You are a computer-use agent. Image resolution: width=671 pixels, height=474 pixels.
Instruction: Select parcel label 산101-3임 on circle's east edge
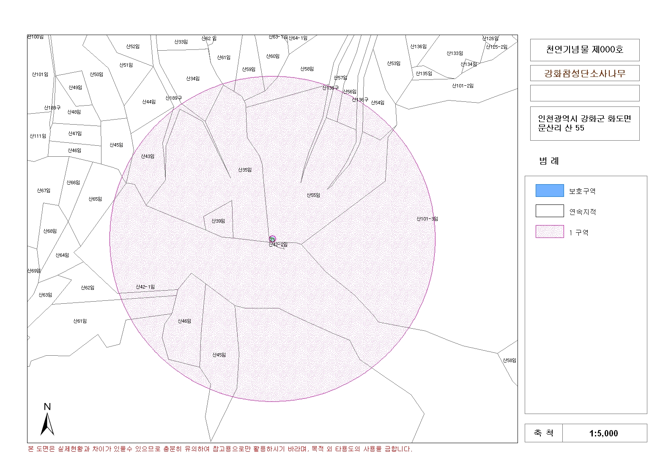click(427, 219)
